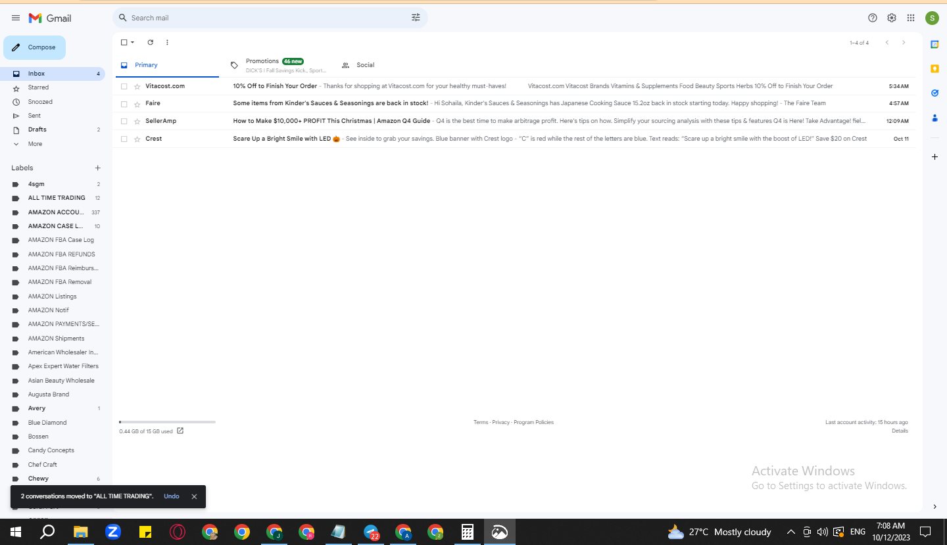Open the Gmail main menu hamburger

coord(16,18)
